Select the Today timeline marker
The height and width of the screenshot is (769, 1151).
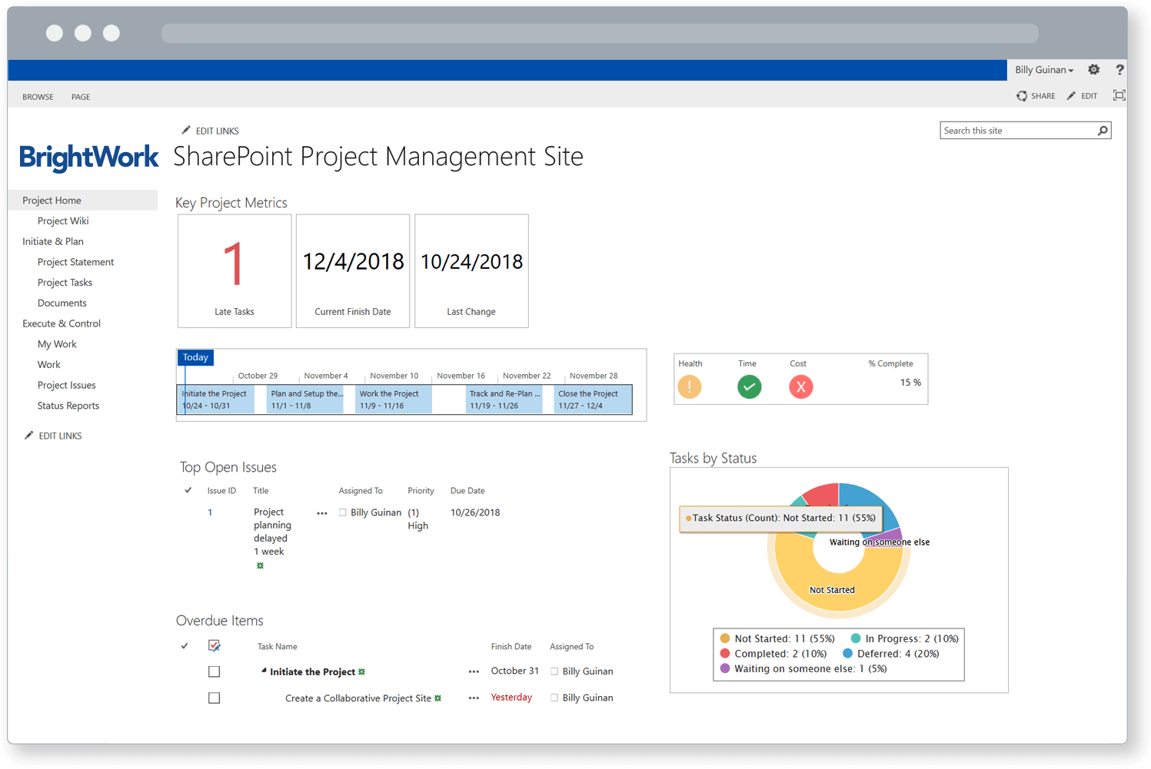195,357
